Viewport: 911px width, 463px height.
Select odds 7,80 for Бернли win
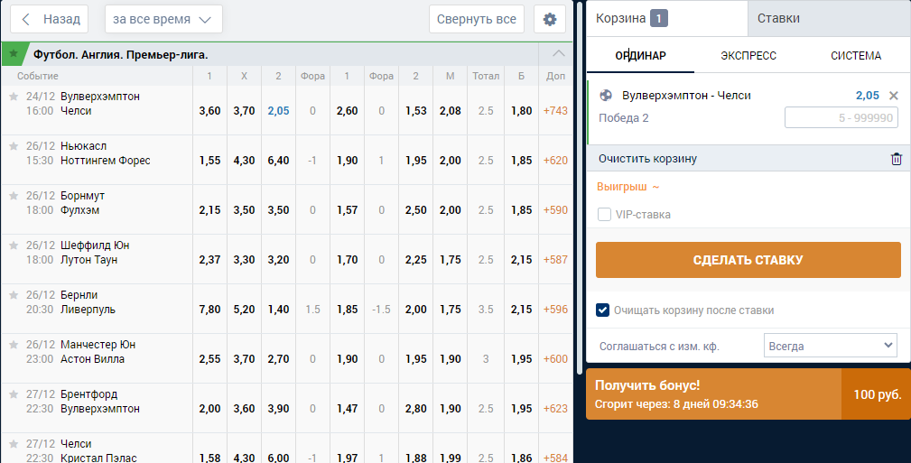coord(209,310)
